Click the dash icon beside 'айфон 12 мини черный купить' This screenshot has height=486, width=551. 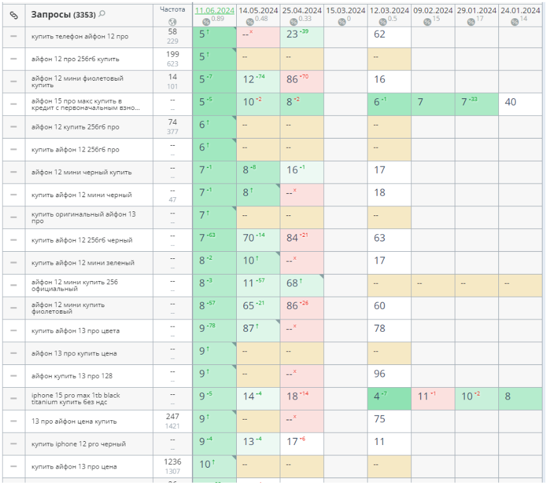14,172
